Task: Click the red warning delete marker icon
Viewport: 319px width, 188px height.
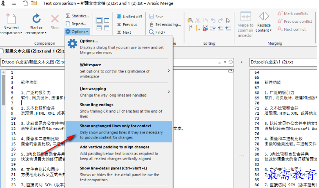Action: click(x=206, y=28)
